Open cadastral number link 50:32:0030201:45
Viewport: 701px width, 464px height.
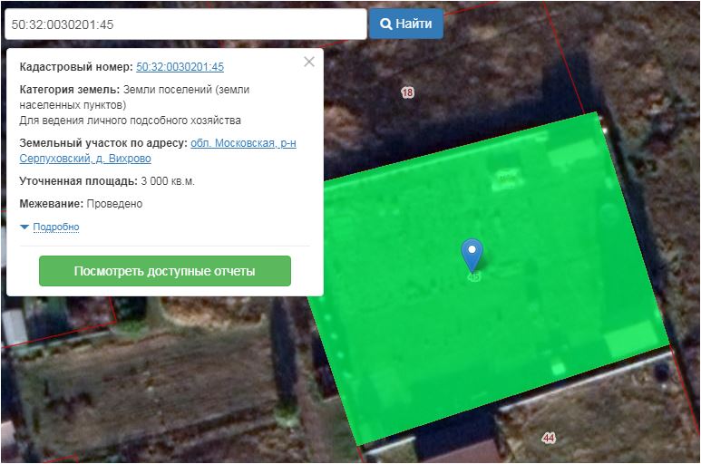pos(180,67)
